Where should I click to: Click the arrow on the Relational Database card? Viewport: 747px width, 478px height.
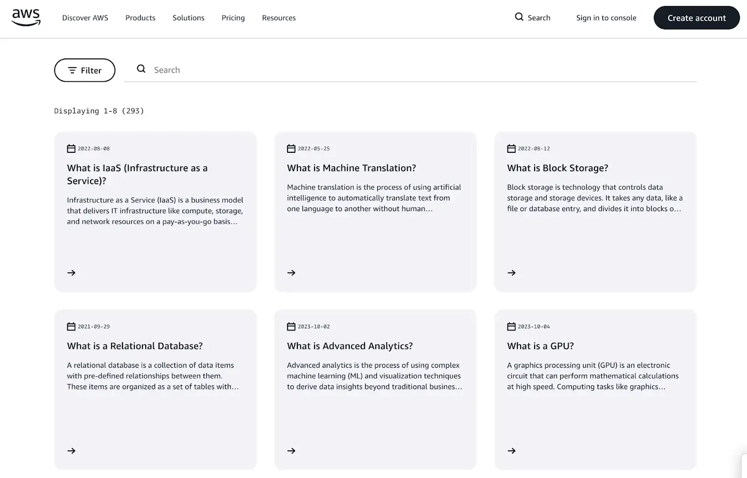coord(71,451)
